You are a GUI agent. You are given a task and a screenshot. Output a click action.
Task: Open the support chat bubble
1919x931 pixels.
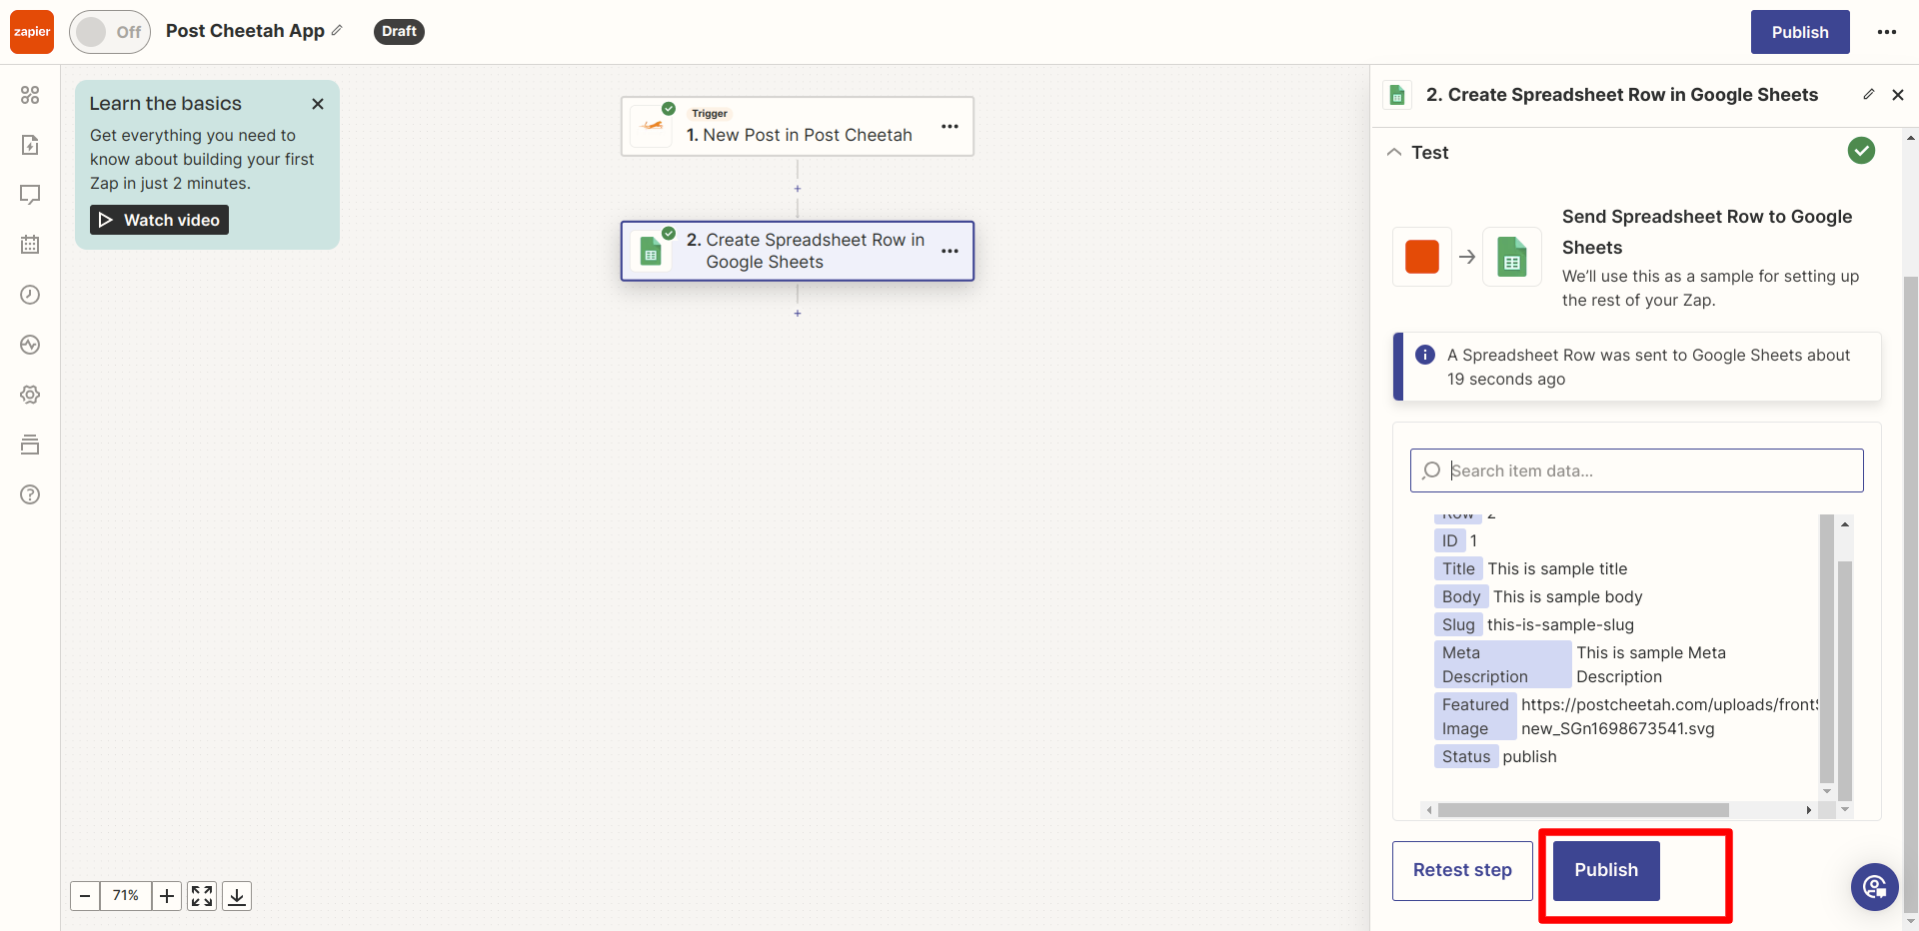pyautogui.click(x=1874, y=887)
